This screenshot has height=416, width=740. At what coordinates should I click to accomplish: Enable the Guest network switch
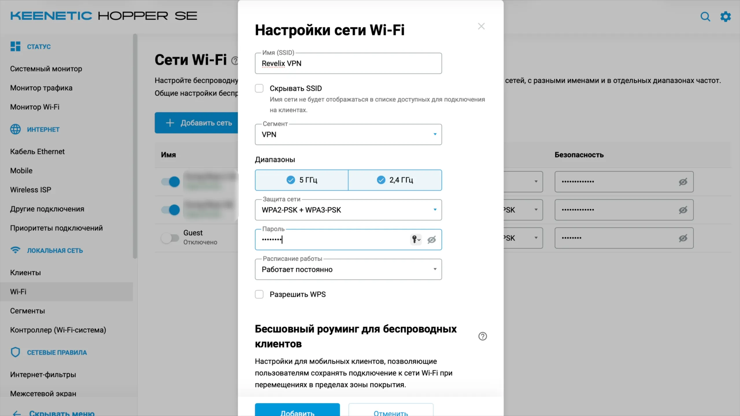tap(170, 238)
